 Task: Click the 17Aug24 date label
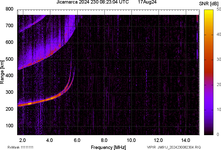(x=147, y=2)
